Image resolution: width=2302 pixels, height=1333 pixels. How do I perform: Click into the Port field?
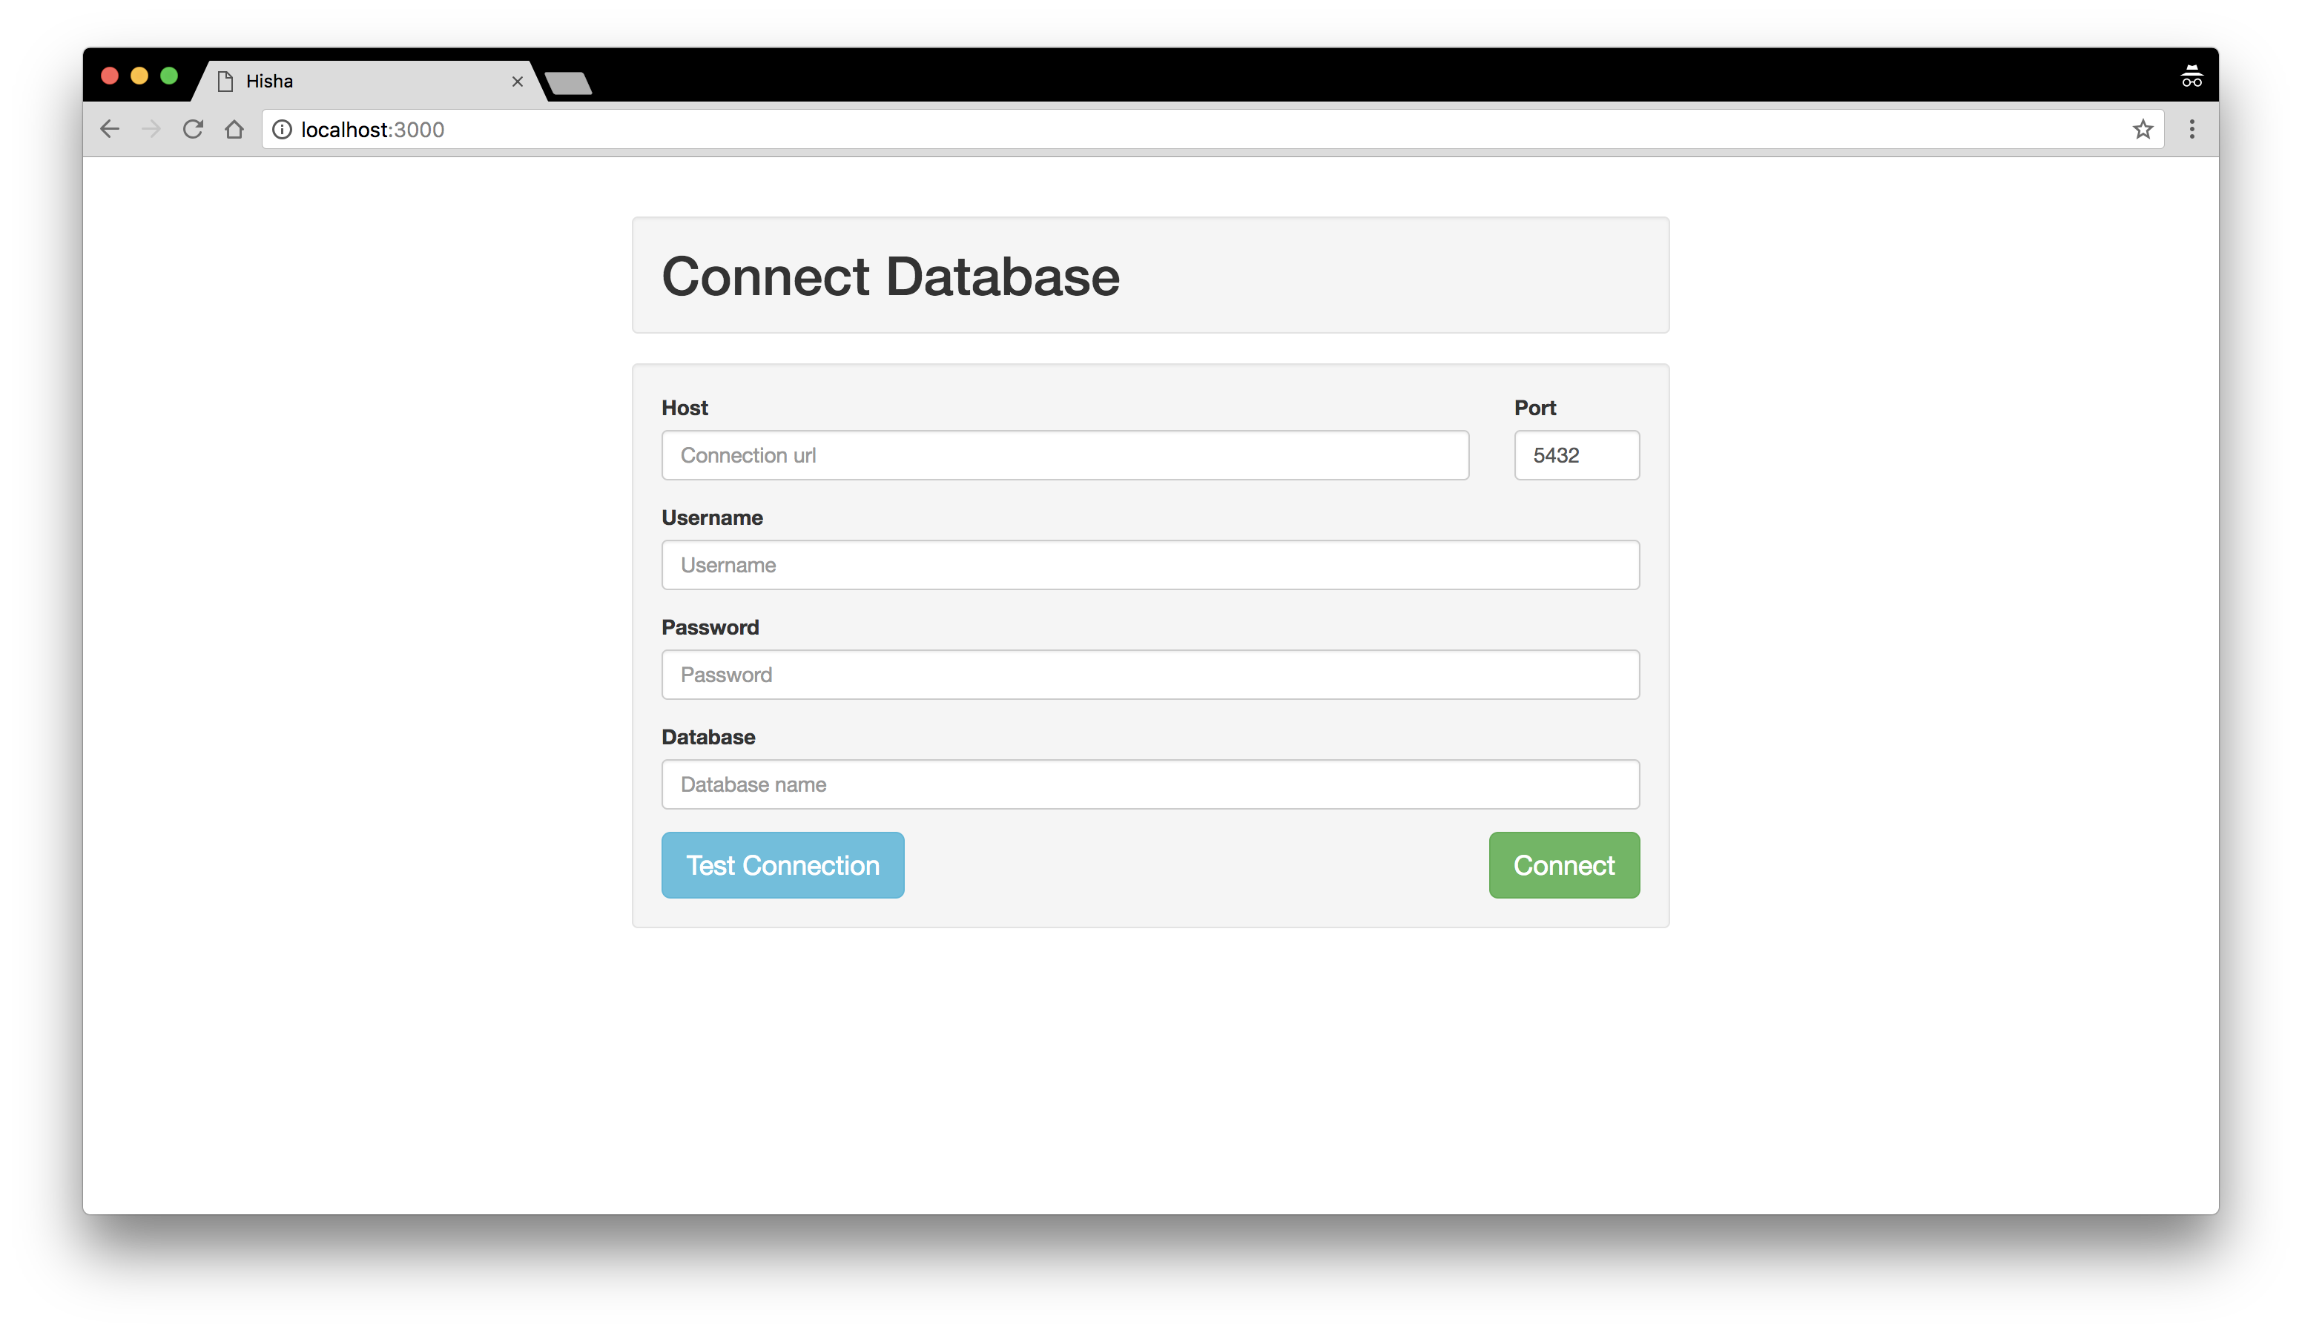point(1576,454)
